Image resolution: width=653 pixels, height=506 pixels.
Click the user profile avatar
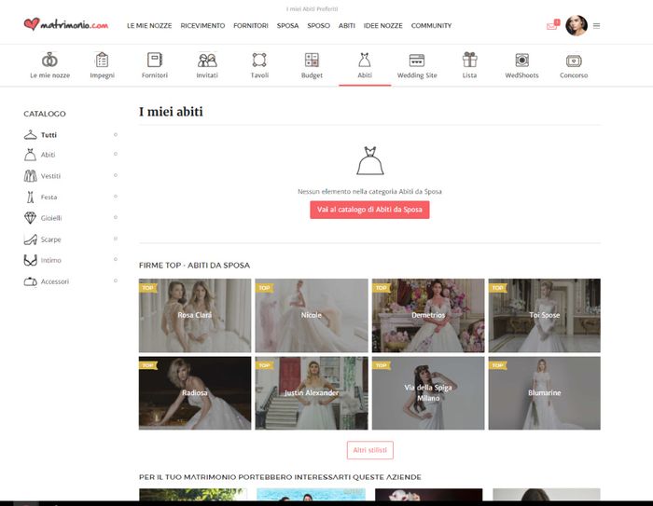[x=576, y=26]
